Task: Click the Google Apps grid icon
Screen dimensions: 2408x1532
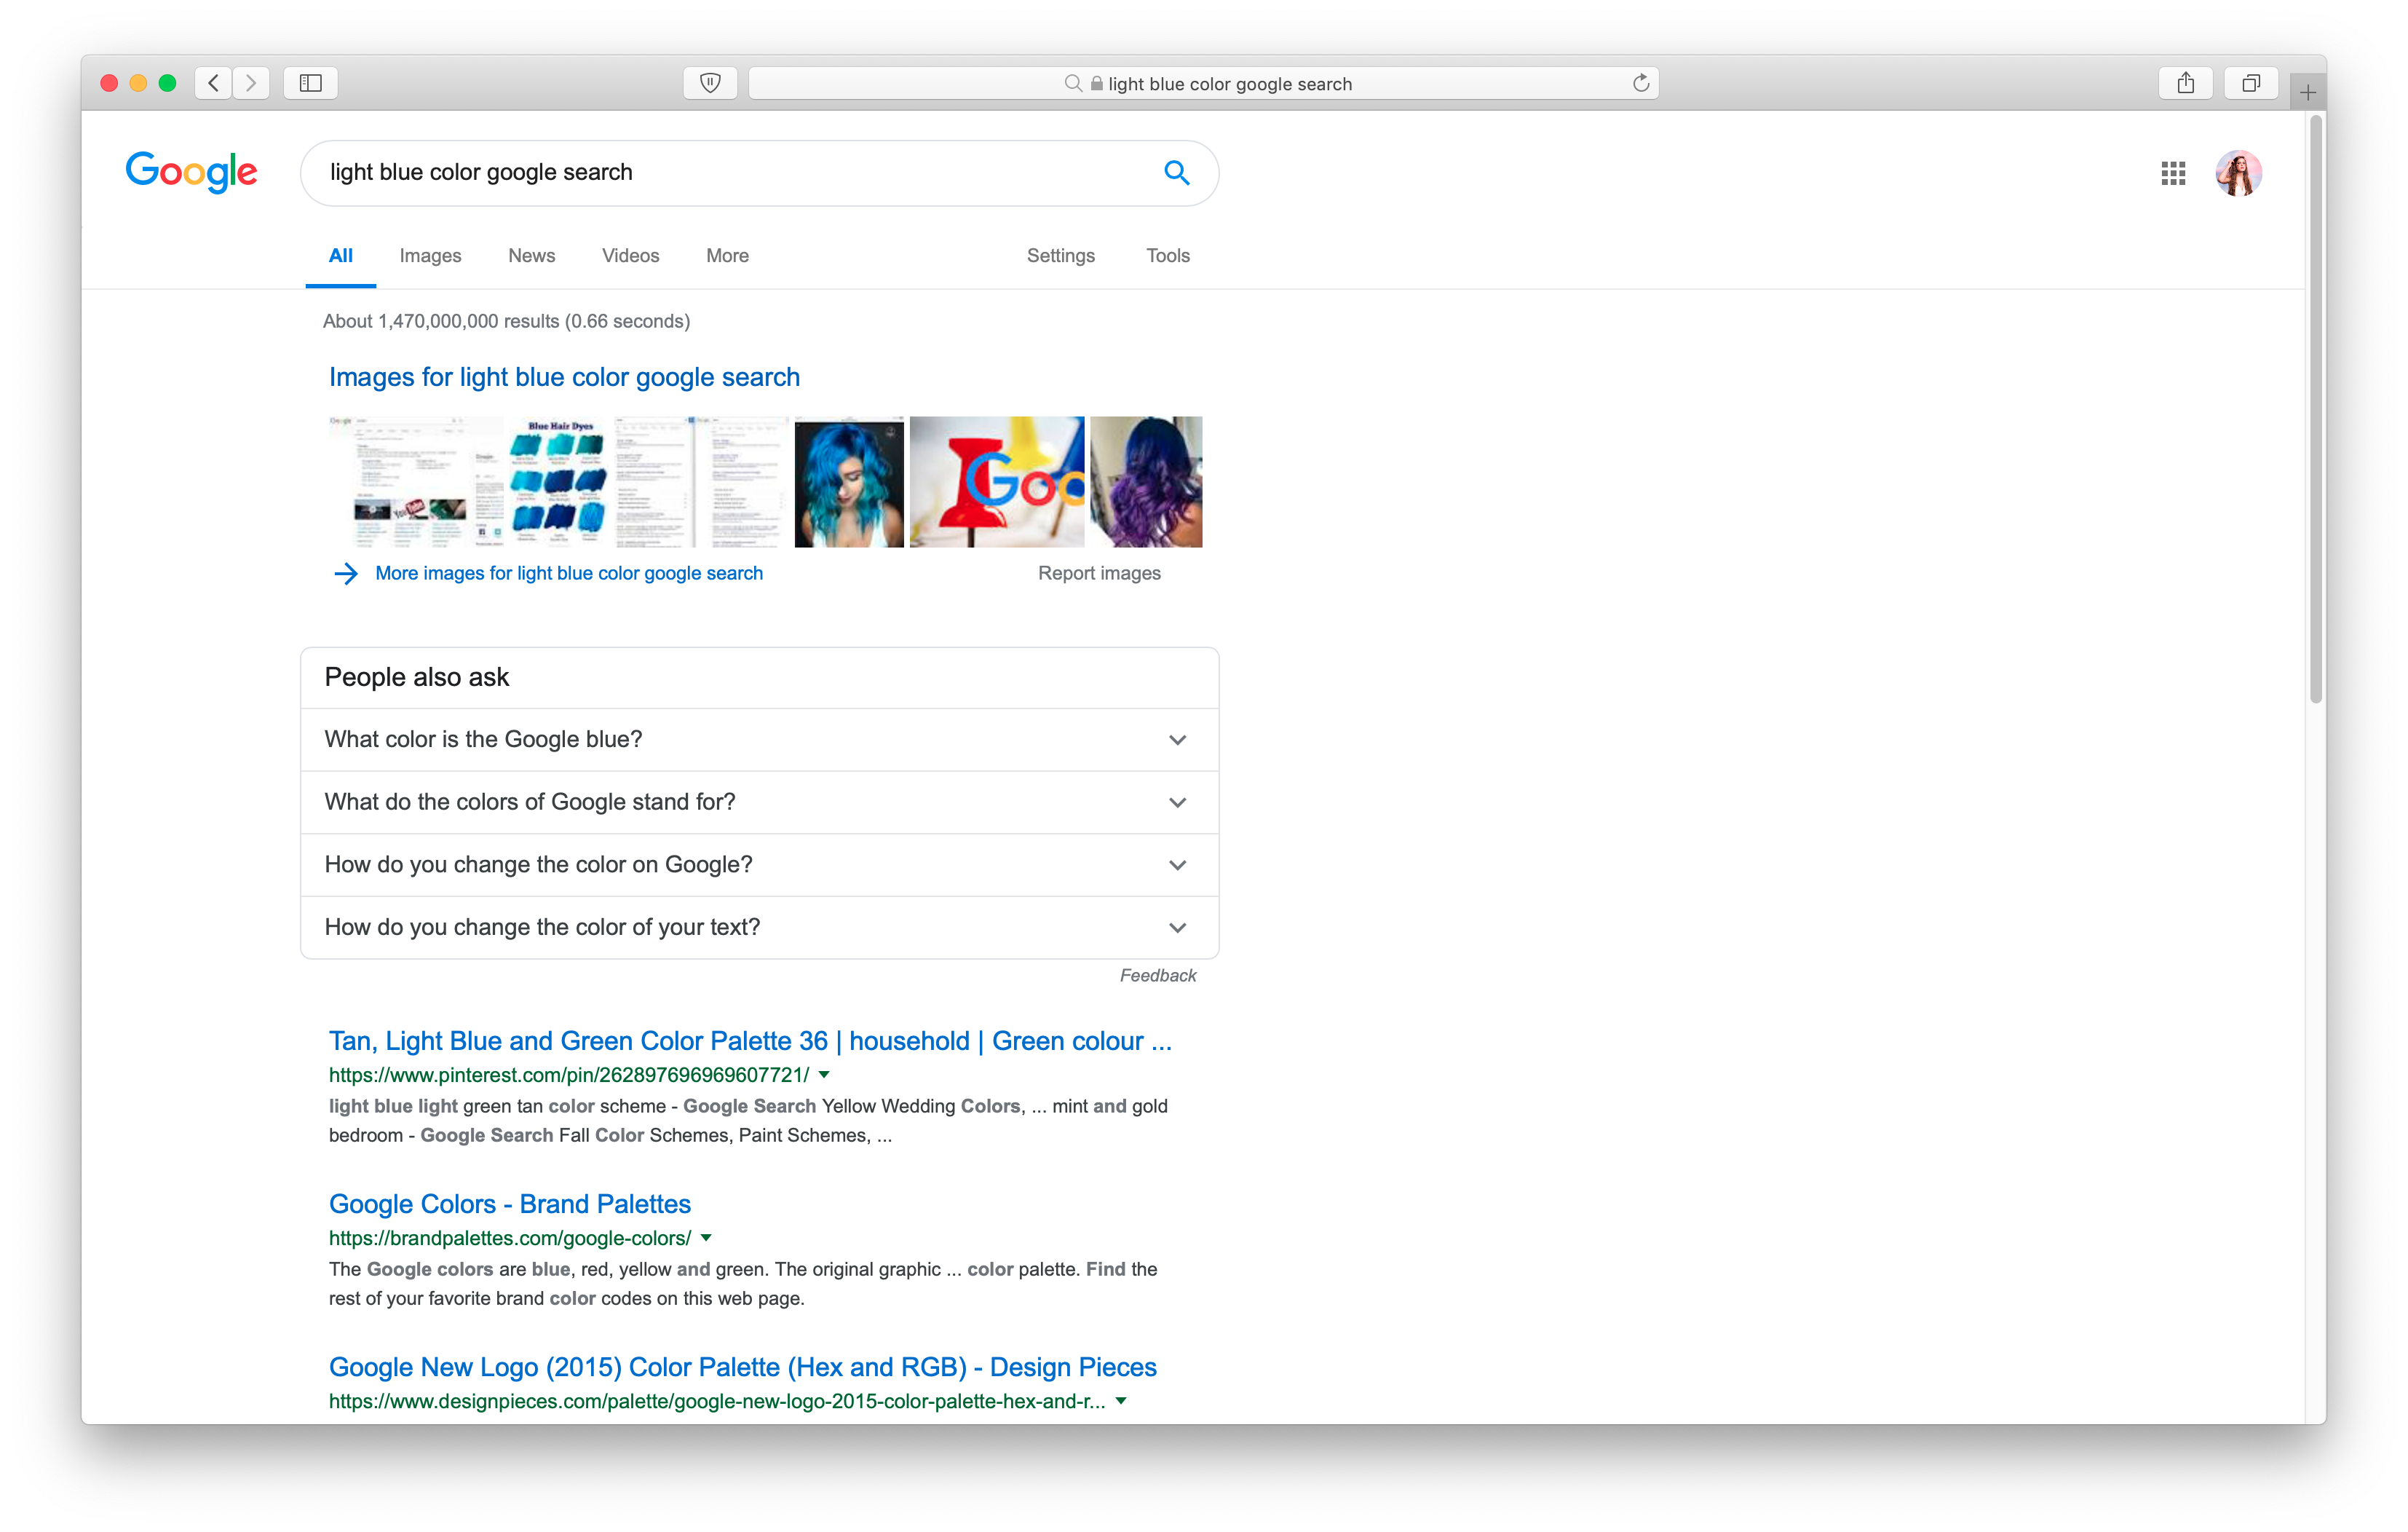Action: point(2173,170)
